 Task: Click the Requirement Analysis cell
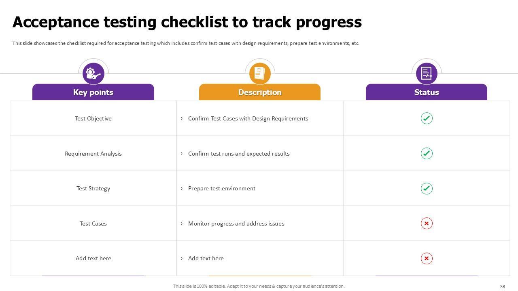[93, 154]
